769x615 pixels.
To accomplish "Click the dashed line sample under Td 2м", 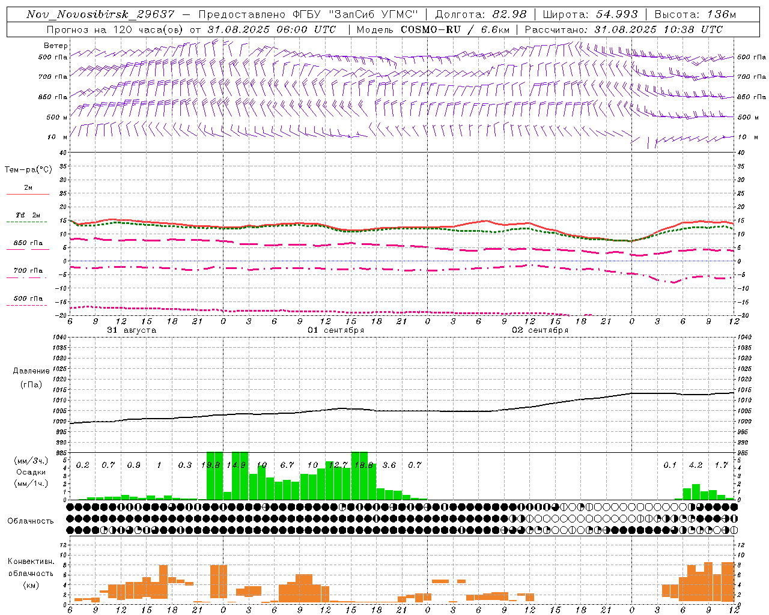I will pos(27,222).
